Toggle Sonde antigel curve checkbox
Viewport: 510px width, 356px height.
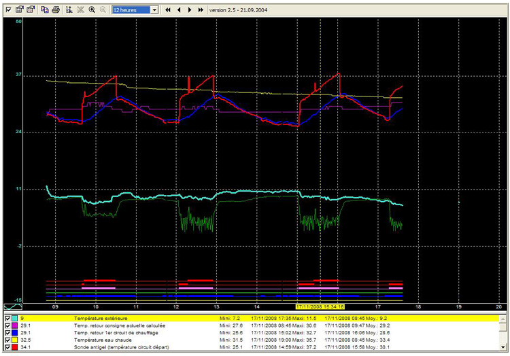click(x=7, y=348)
